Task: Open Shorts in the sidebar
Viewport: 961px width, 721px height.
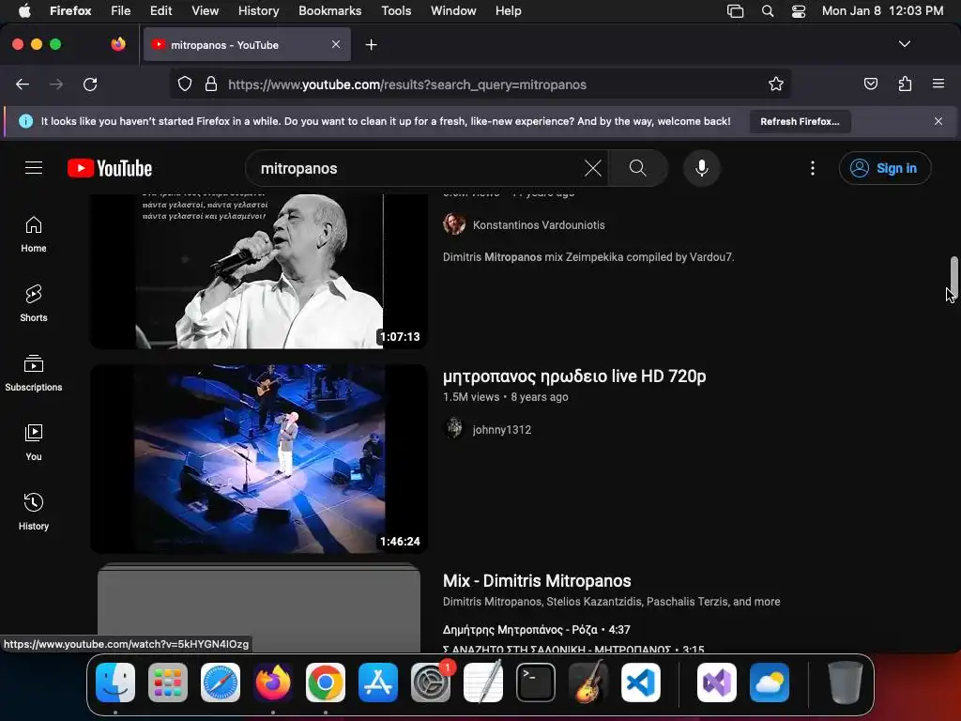Action: (x=34, y=304)
